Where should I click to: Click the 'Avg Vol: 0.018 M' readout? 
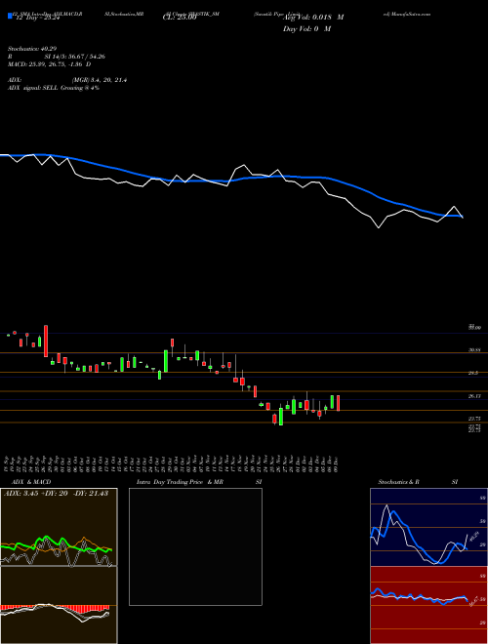[x=313, y=18]
